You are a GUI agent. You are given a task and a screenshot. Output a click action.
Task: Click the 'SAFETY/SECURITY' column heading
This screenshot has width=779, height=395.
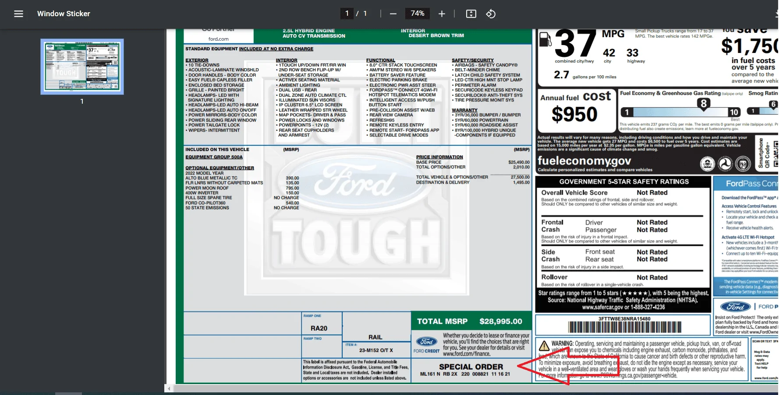(473, 60)
